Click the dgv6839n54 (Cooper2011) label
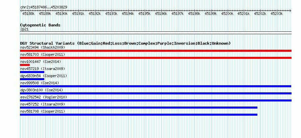 (x=44, y=76)
